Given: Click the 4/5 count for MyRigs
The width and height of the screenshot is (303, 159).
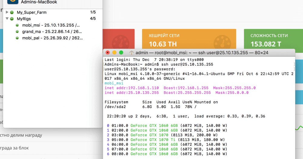Looking at the screenshot, I should click(x=93, y=18).
